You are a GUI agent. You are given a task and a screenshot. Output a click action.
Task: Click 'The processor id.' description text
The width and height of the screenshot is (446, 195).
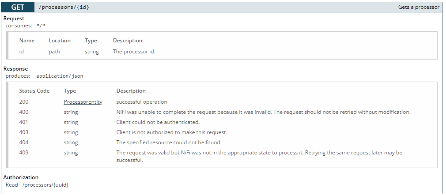[134, 52]
